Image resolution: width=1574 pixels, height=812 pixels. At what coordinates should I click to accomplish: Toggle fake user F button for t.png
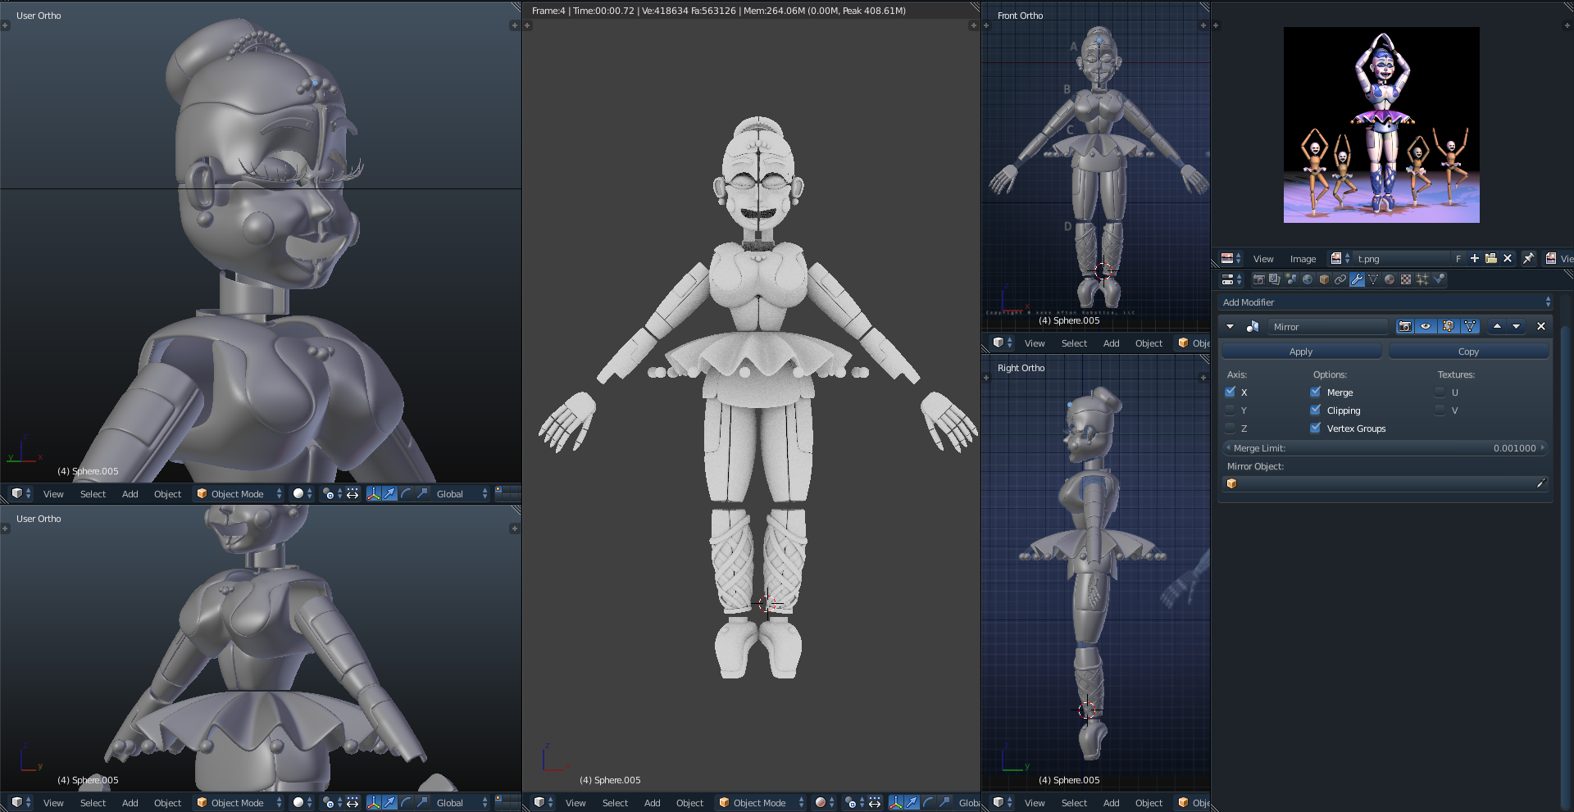point(1458,258)
